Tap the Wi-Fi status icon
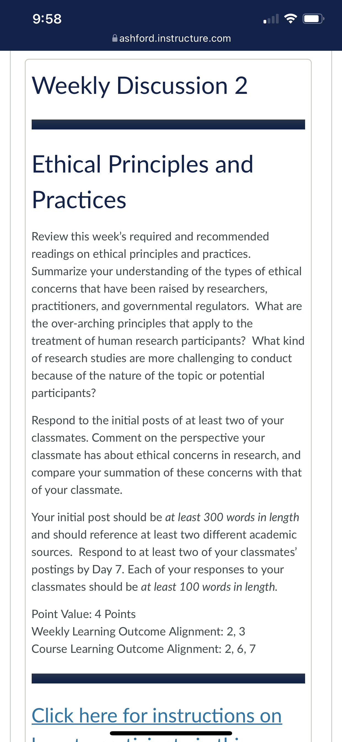 point(290,19)
